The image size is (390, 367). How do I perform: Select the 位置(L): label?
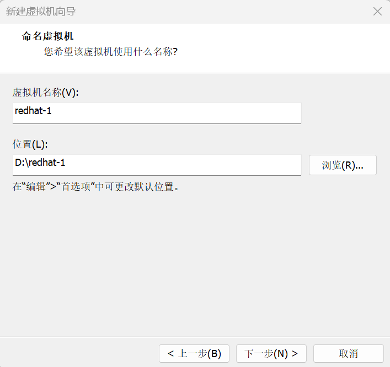30,144
